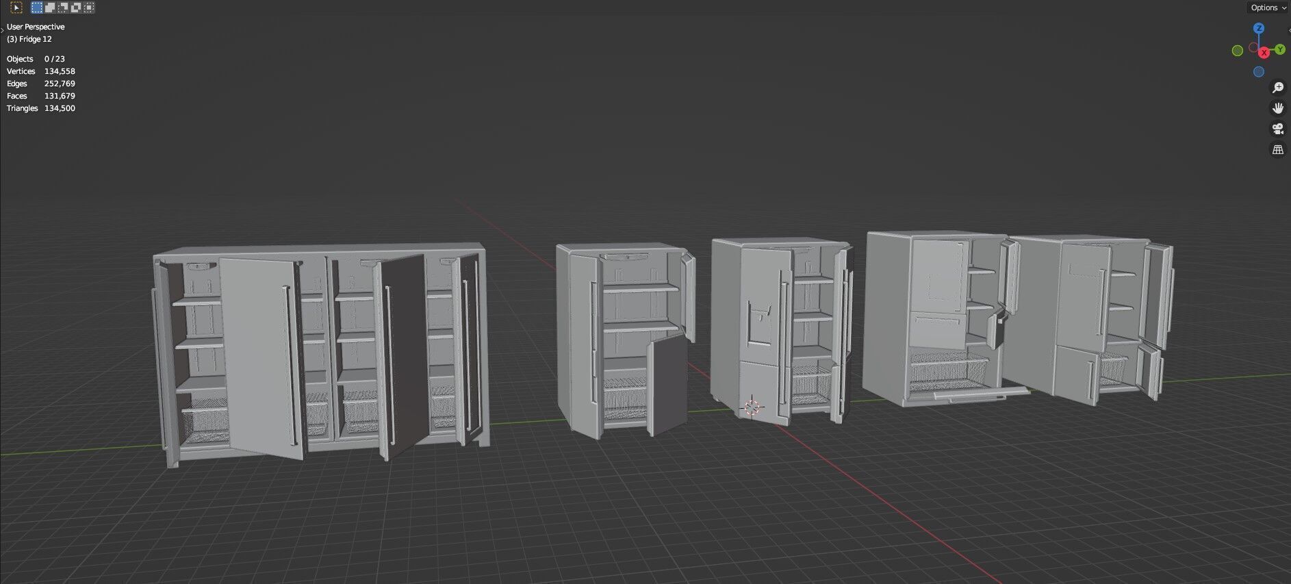The width and height of the screenshot is (1291, 584).
Task: Click the Pan view hand icon
Action: (1277, 108)
